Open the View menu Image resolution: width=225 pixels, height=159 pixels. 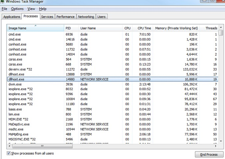click(31, 9)
